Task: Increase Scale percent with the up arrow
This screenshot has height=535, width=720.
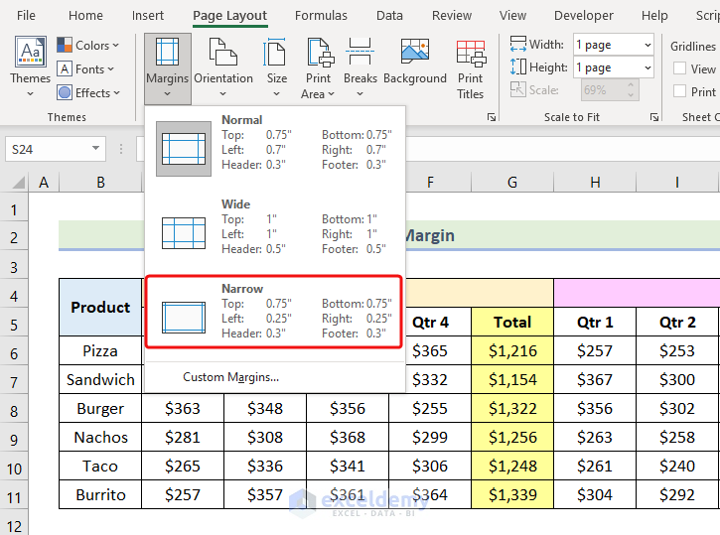Action: pyautogui.click(x=631, y=85)
